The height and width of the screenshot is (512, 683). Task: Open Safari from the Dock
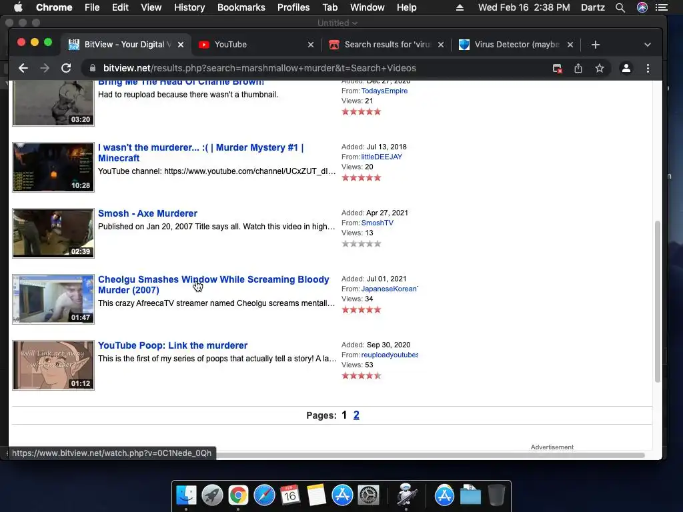click(264, 495)
